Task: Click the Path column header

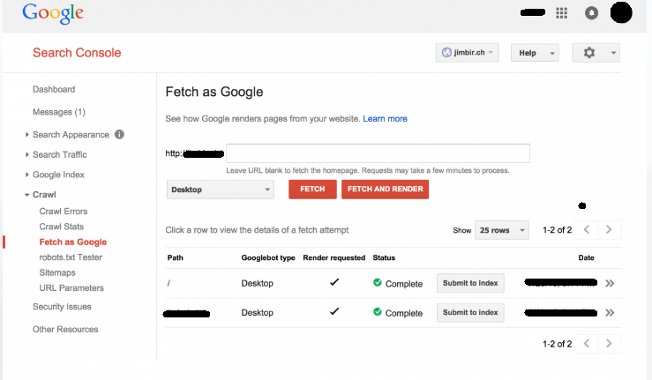Action: (x=175, y=257)
